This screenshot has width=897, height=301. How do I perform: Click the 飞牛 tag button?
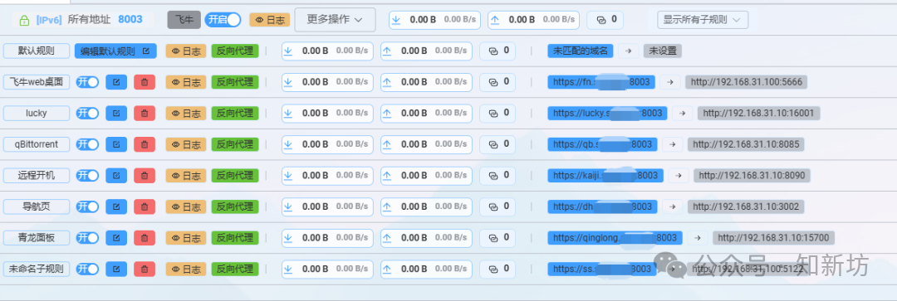tap(184, 19)
